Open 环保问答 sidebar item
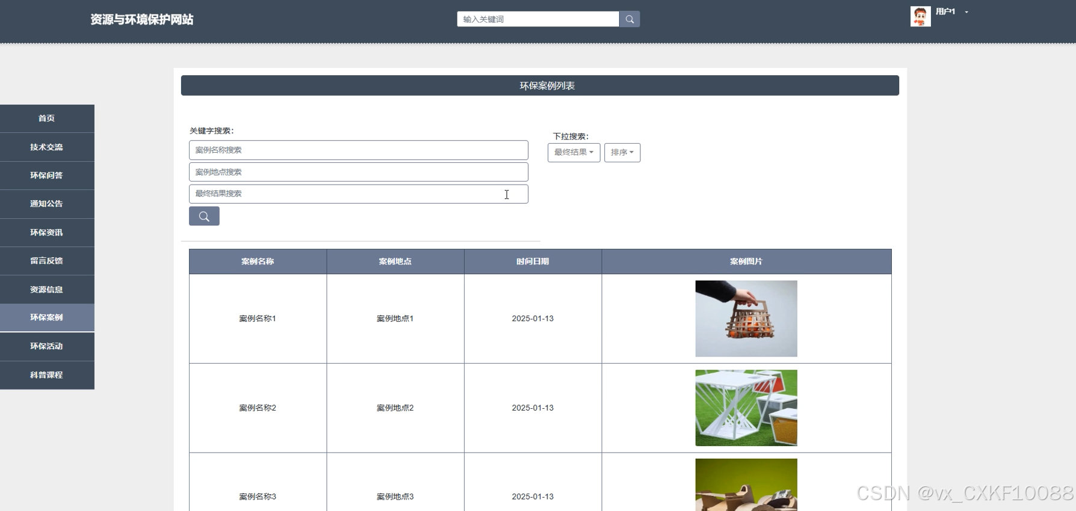 47,176
